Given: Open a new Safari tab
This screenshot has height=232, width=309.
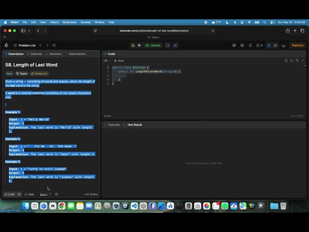Looking at the screenshot, I should click(295, 30).
